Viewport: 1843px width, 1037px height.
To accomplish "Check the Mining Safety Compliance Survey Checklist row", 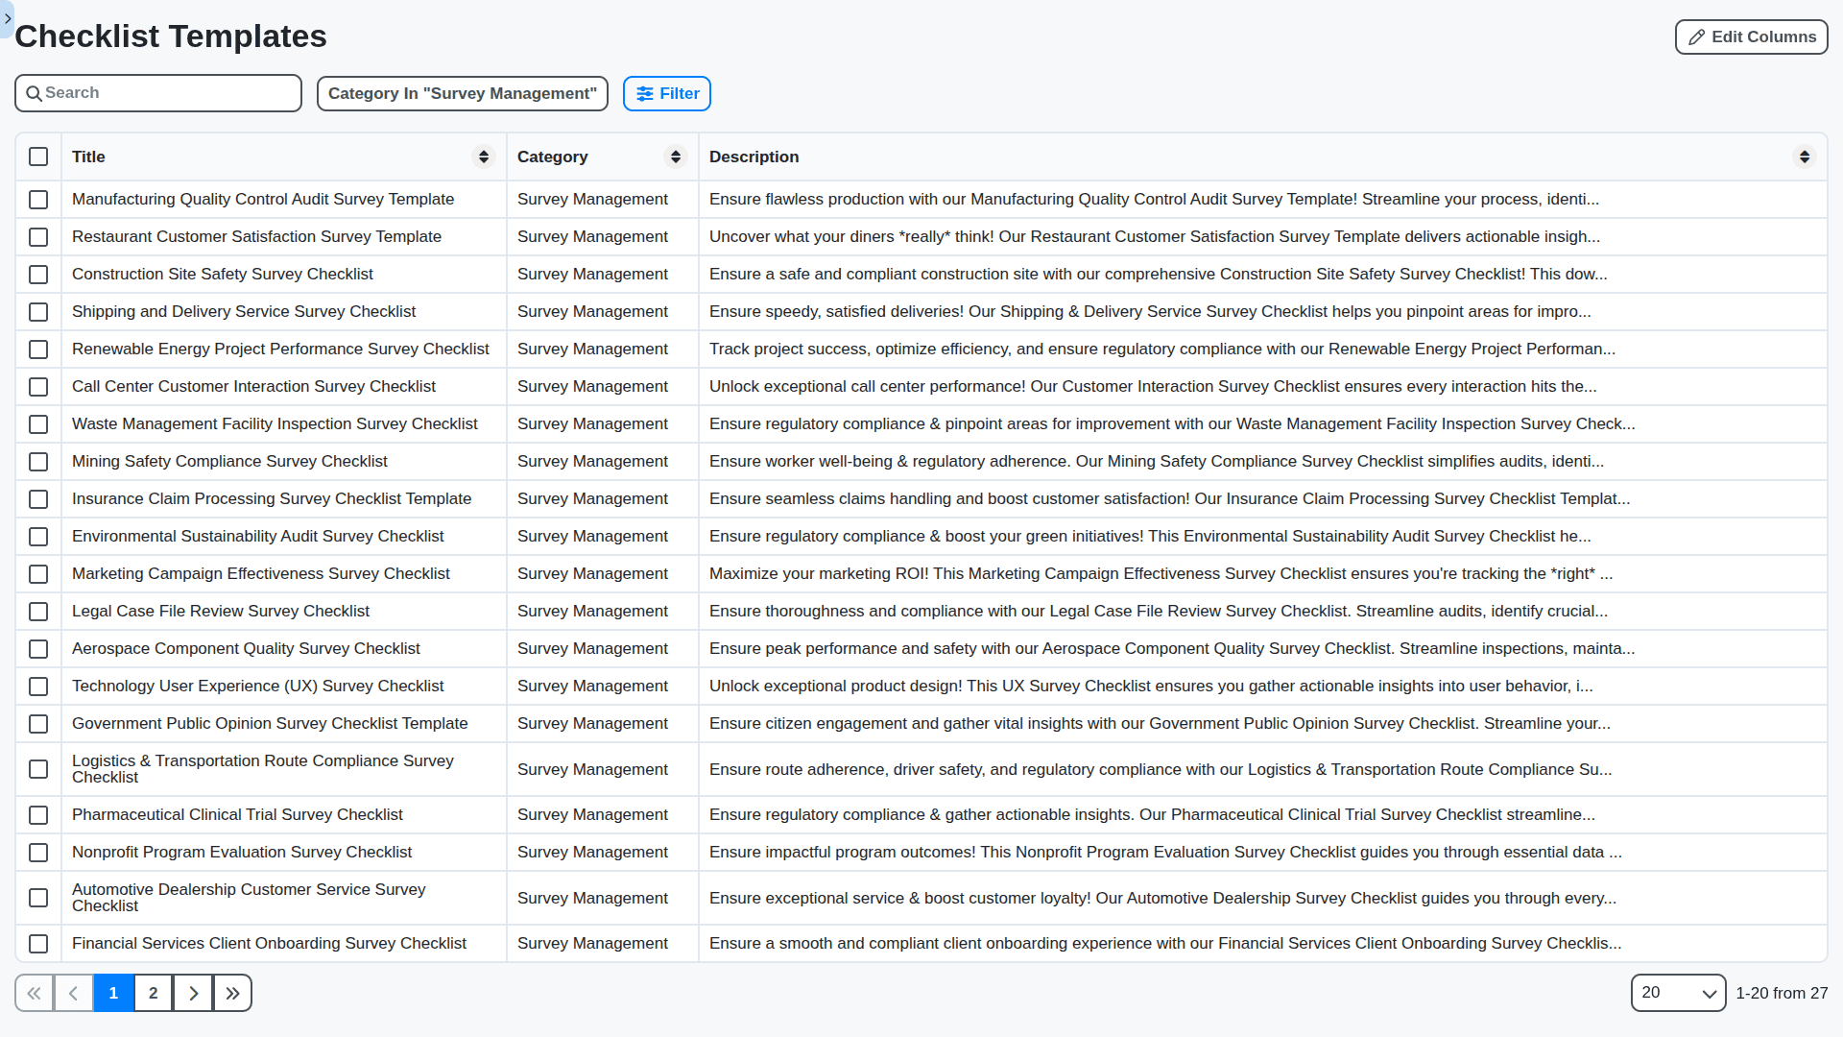I will 38,461.
